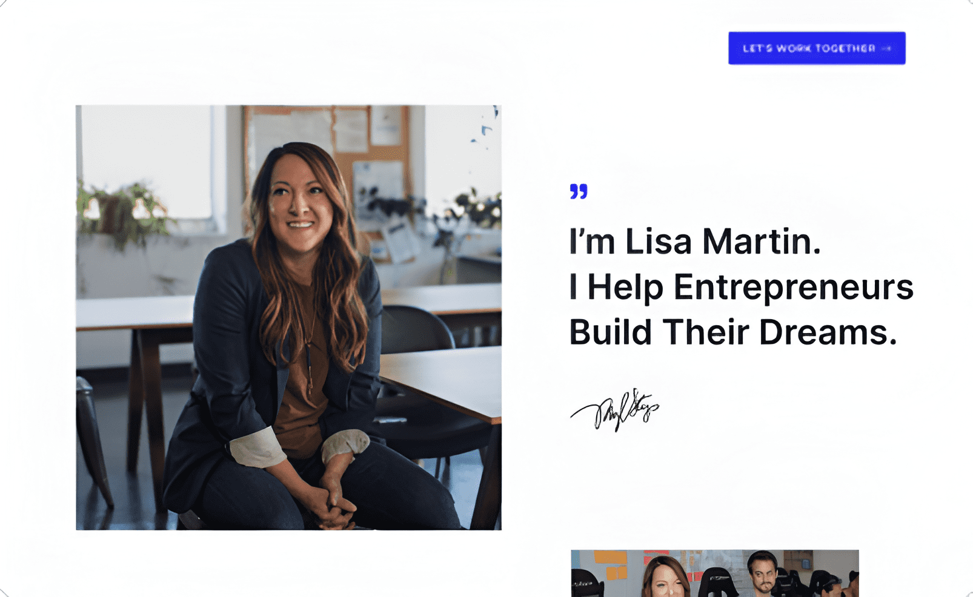Click the arrow icon inside the blue button
This screenshot has width=973, height=597.
pyautogui.click(x=887, y=48)
